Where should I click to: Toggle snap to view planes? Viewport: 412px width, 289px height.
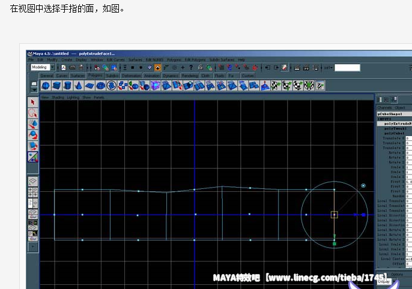click(246, 68)
